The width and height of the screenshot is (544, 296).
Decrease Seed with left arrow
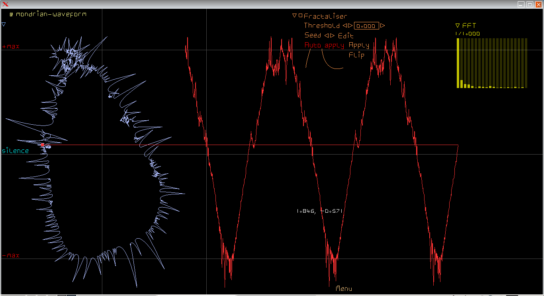[x=327, y=35]
